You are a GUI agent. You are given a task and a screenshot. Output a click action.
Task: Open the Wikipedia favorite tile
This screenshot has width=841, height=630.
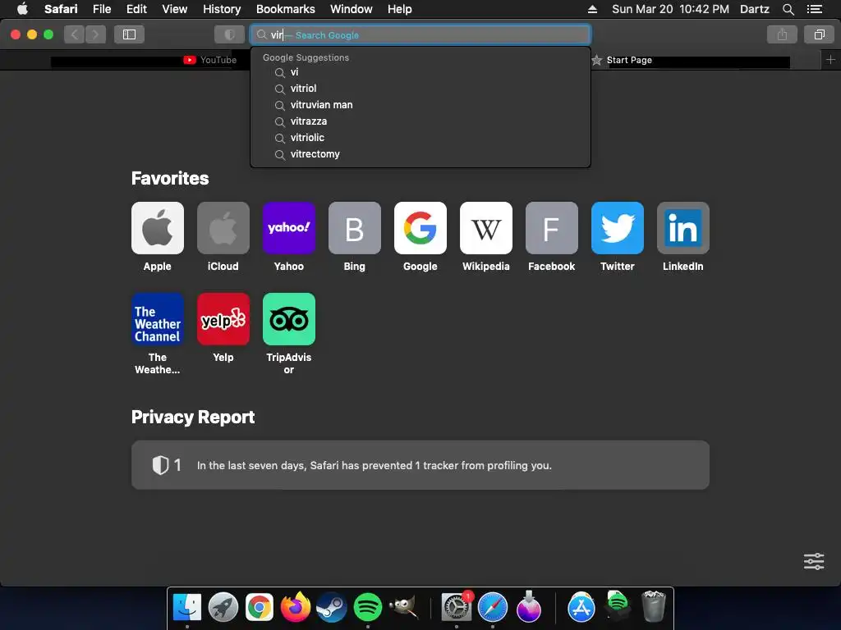(x=486, y=228)
